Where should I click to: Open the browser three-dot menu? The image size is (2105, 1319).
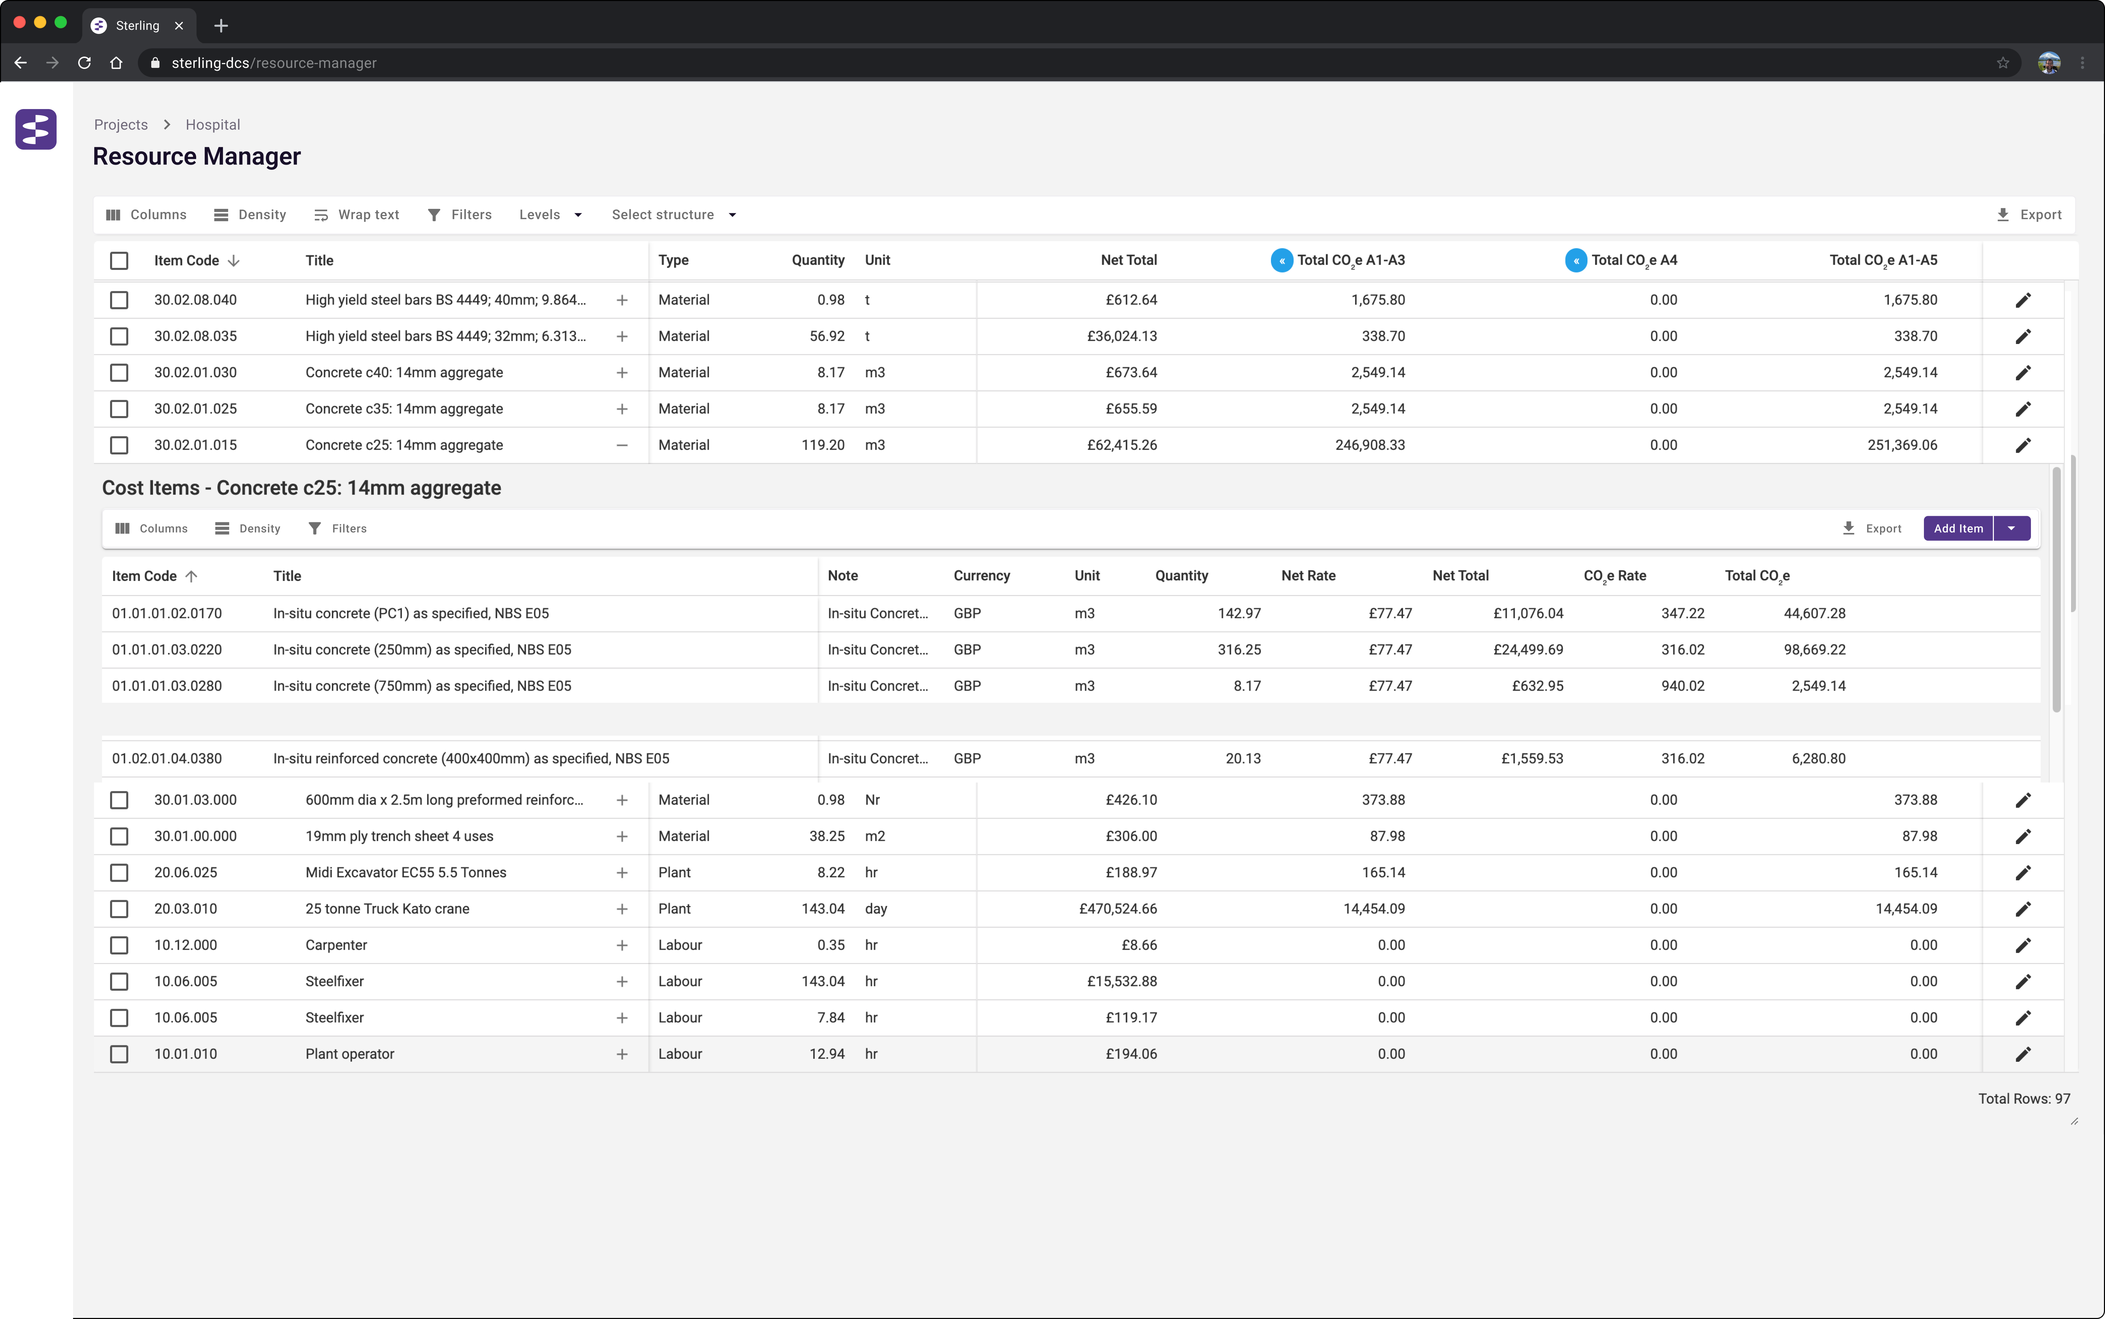2082,63
